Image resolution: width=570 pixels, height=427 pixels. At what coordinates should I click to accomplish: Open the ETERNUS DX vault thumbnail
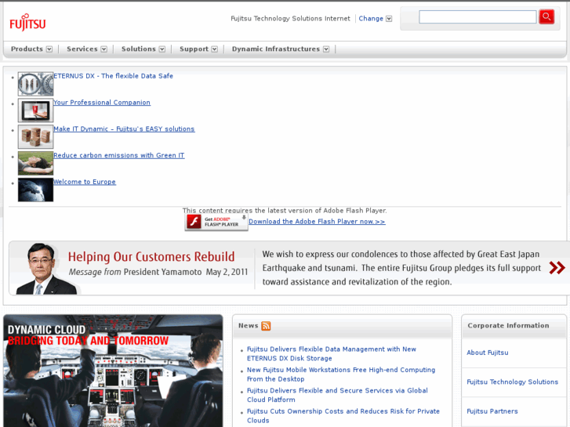(35, 84)
